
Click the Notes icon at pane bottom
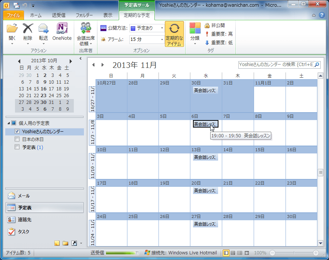pyautogui.click(x=57, y=243)
